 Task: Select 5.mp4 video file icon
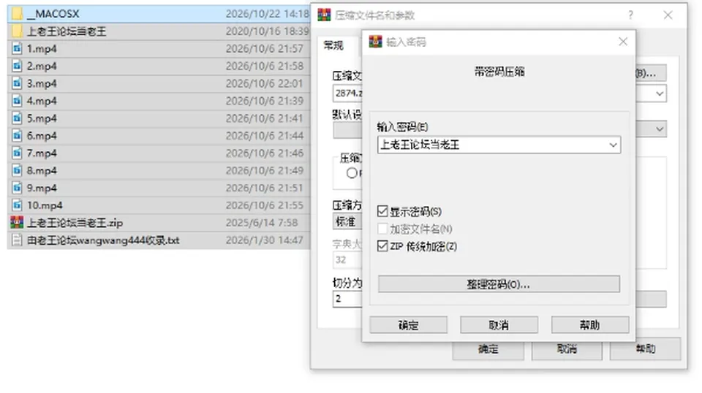click(17, 118)
